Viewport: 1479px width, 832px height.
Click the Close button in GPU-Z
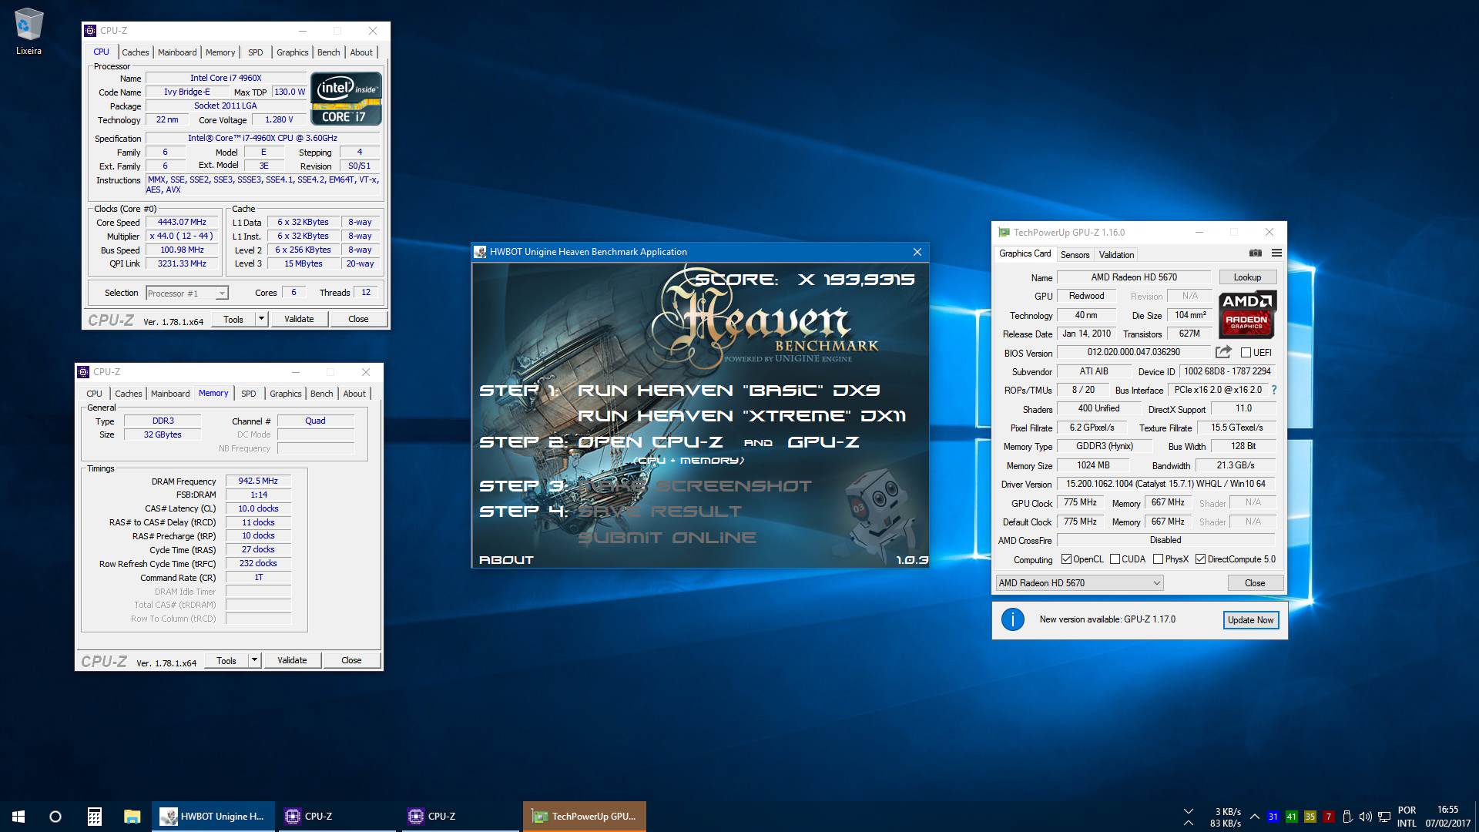point(1255,583)
